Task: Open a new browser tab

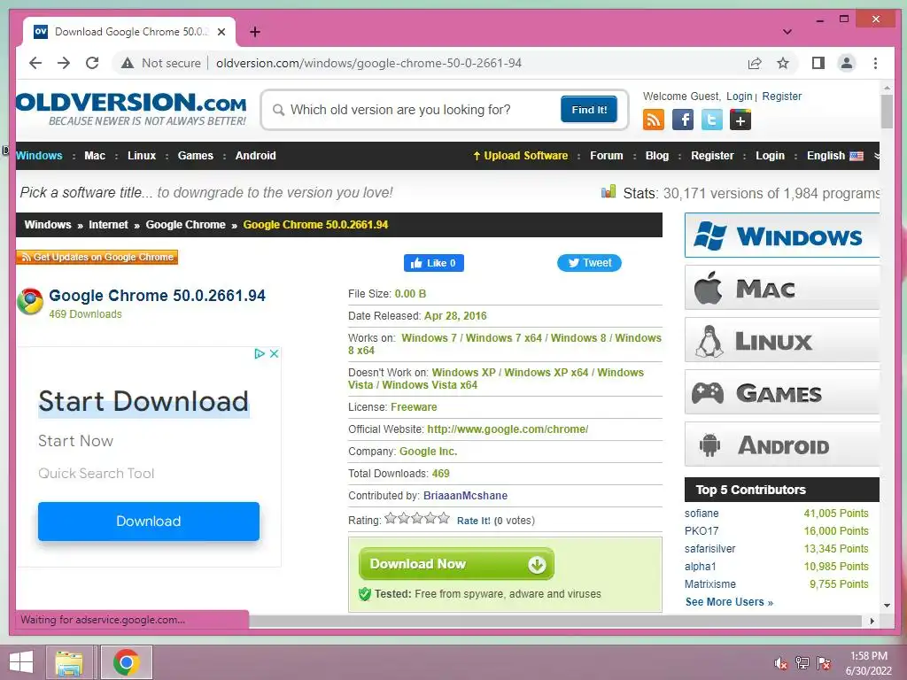Action: pos(255,32)
